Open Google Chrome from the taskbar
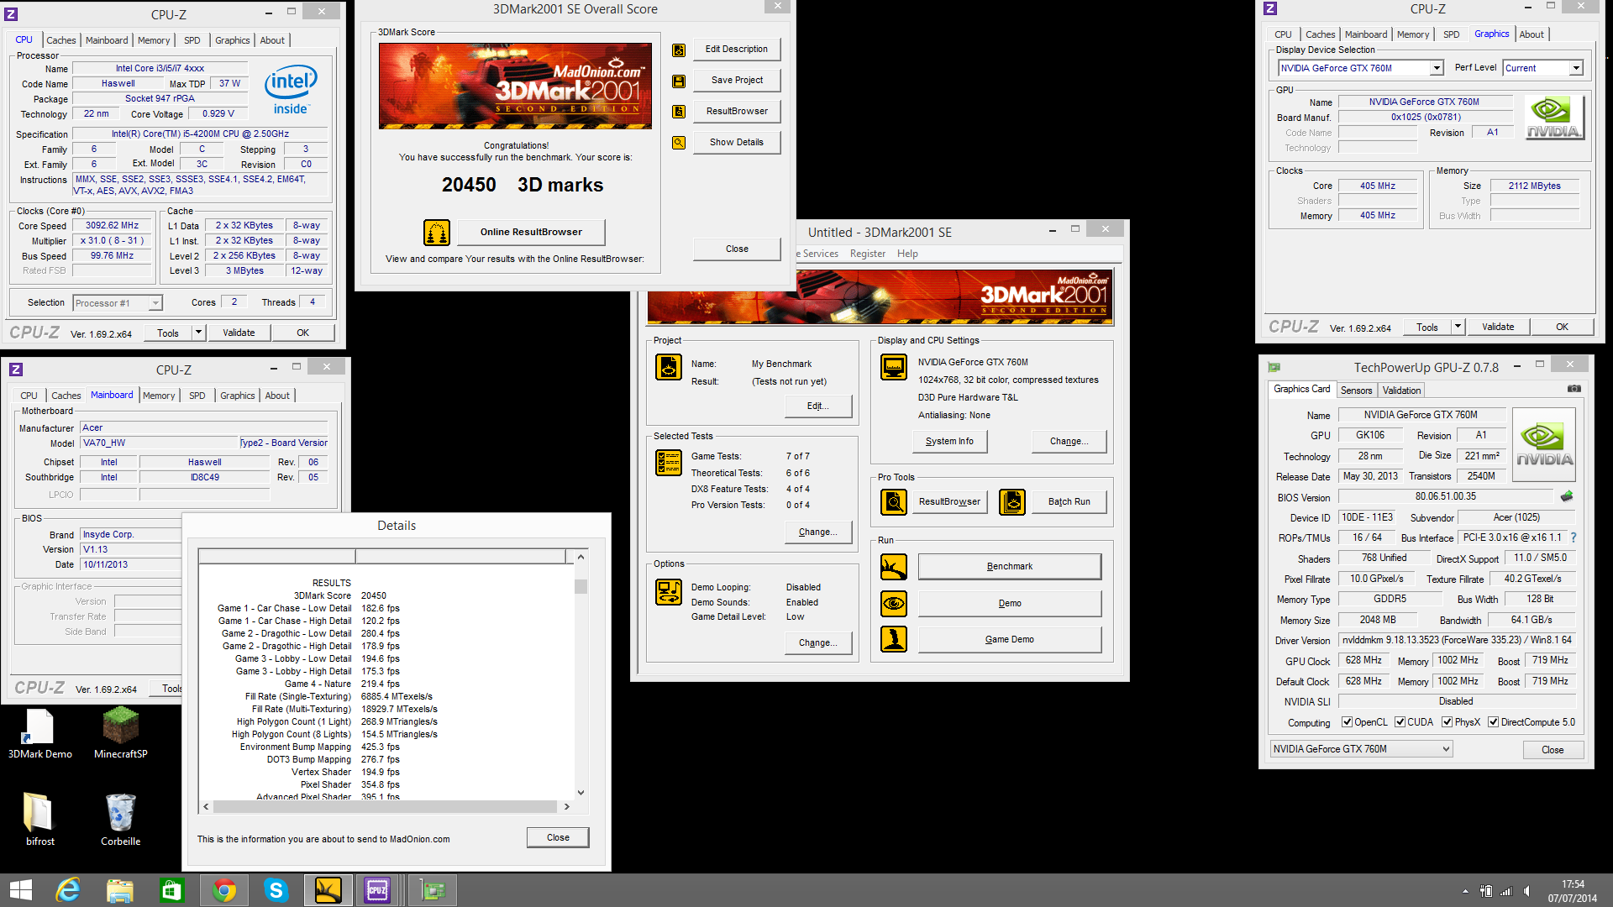 pyautogui.click(x=224, y=890)
